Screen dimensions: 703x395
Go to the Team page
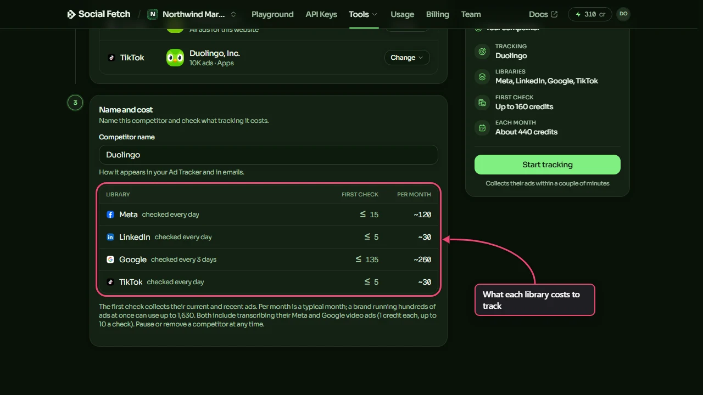click(471, 14)
